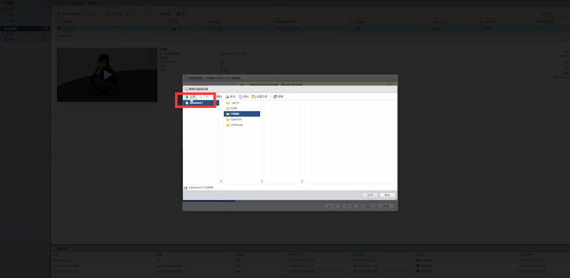Select datastore1 in the left pane

click(x=201, y=103)
